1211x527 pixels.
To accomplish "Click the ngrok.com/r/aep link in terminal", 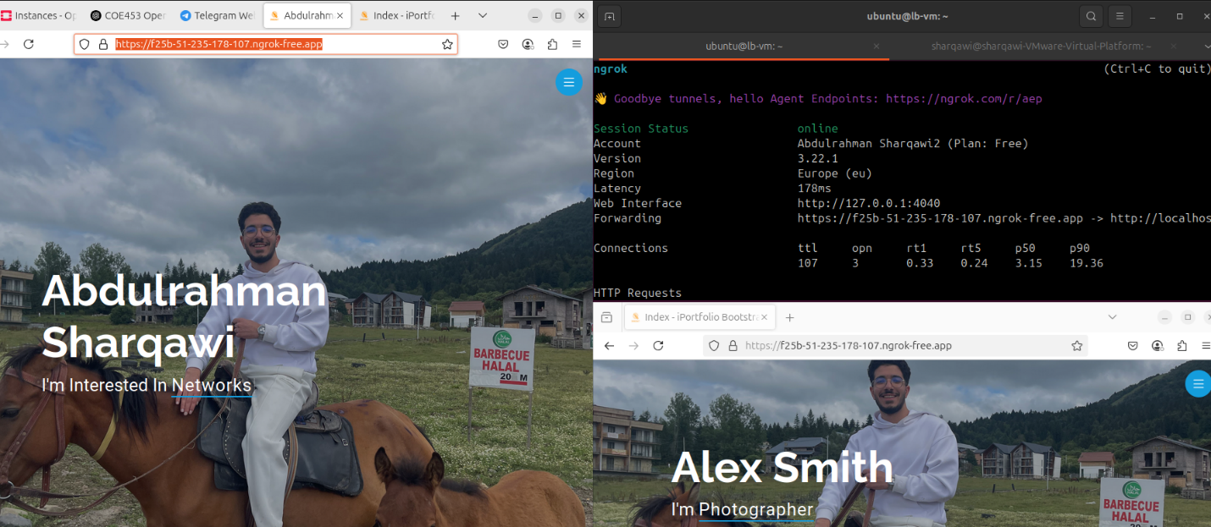I will (964, 99).
